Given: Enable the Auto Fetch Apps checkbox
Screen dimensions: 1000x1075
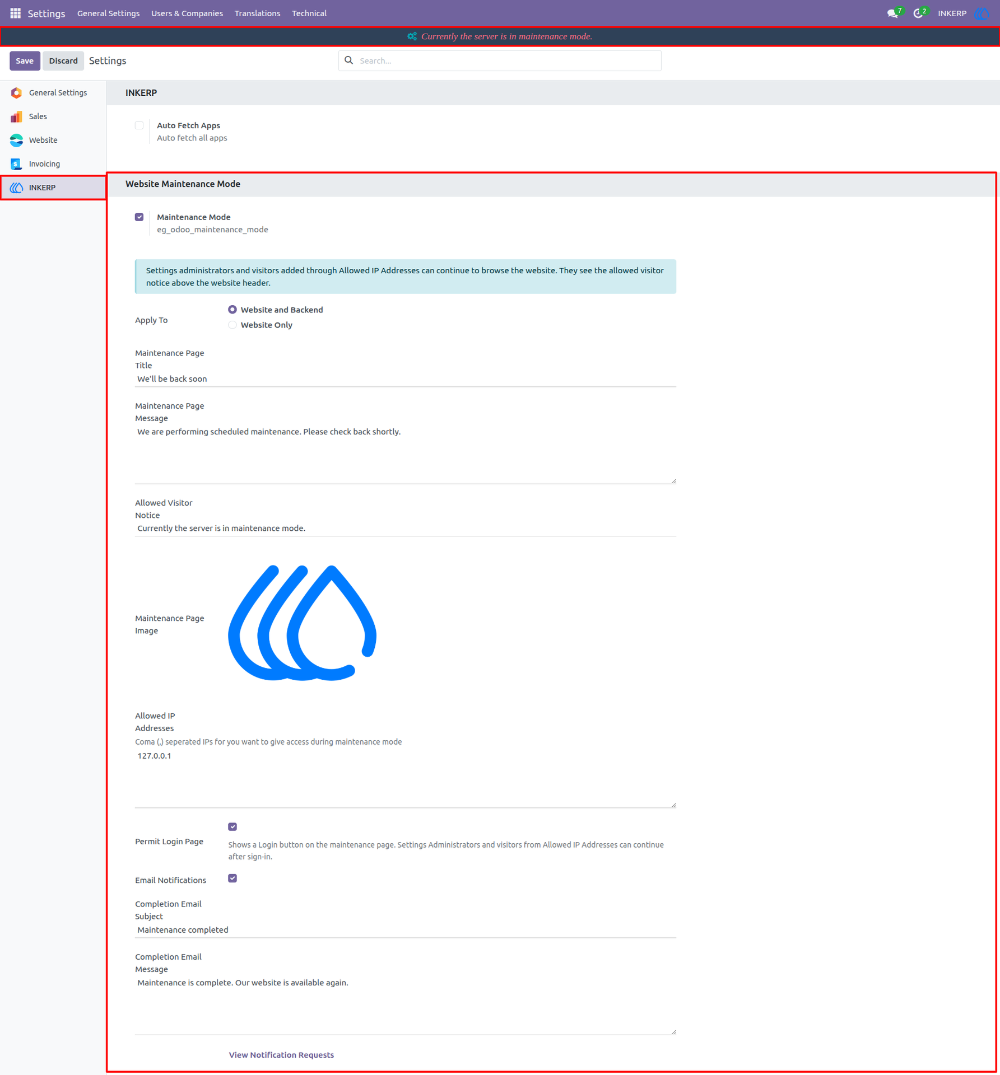Looking at the screenshot, I should (x=139, y=125).
